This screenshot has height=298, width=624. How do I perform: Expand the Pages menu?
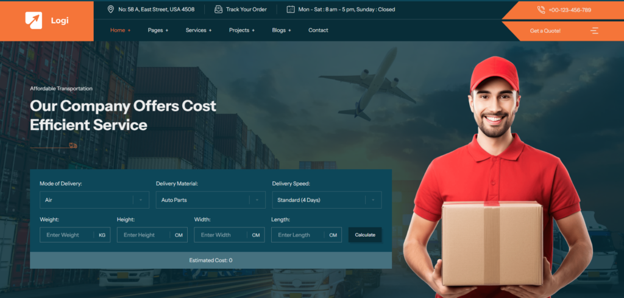point(158,30)
